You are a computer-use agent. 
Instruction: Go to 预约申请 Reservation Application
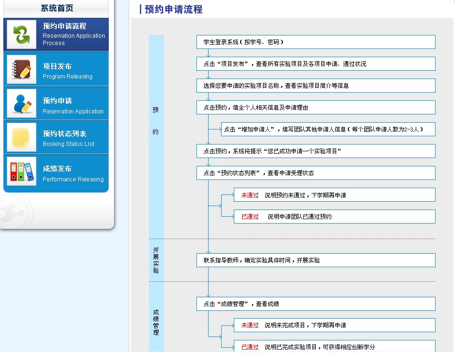tap(73, 105)
